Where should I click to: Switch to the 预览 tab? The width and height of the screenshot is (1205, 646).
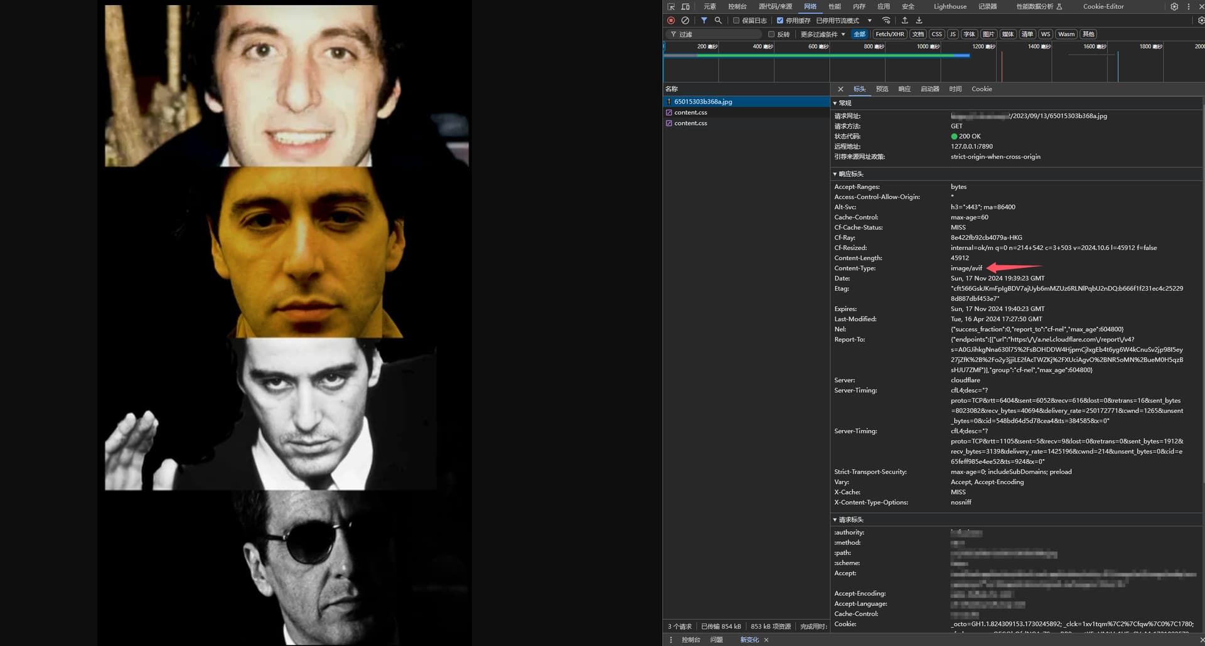point(882,89)
